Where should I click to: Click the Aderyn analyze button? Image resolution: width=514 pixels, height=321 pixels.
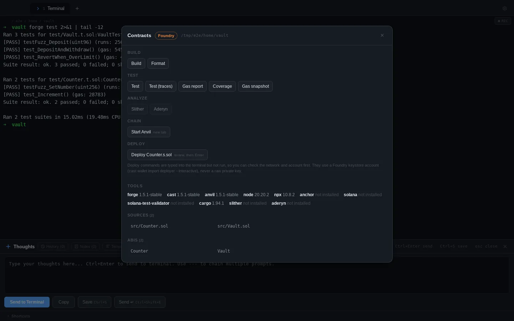pyautogui.click(x=161, y=109)
